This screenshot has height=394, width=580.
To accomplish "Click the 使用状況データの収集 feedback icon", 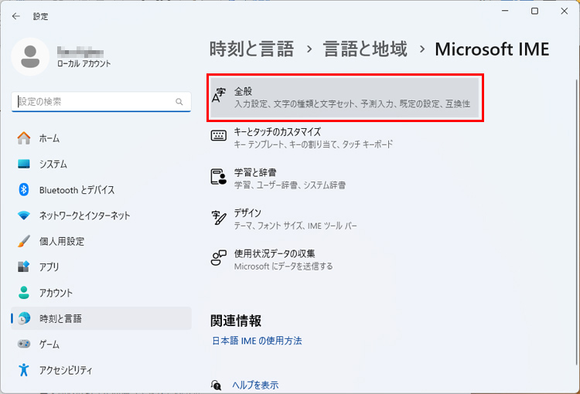I will (219, 257).
